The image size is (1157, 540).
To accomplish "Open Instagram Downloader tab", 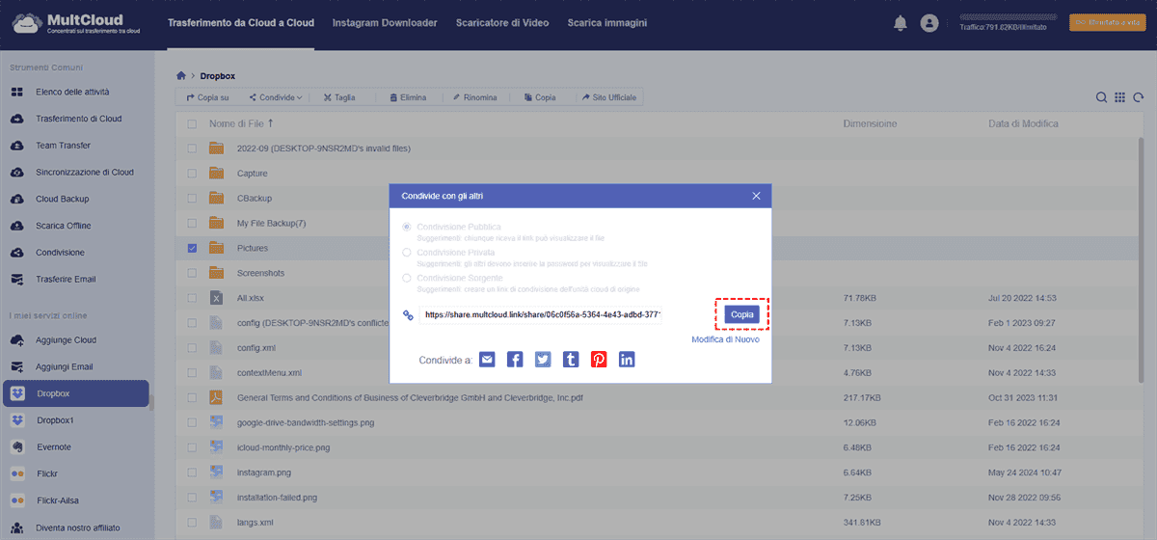I will pos(385,22).
